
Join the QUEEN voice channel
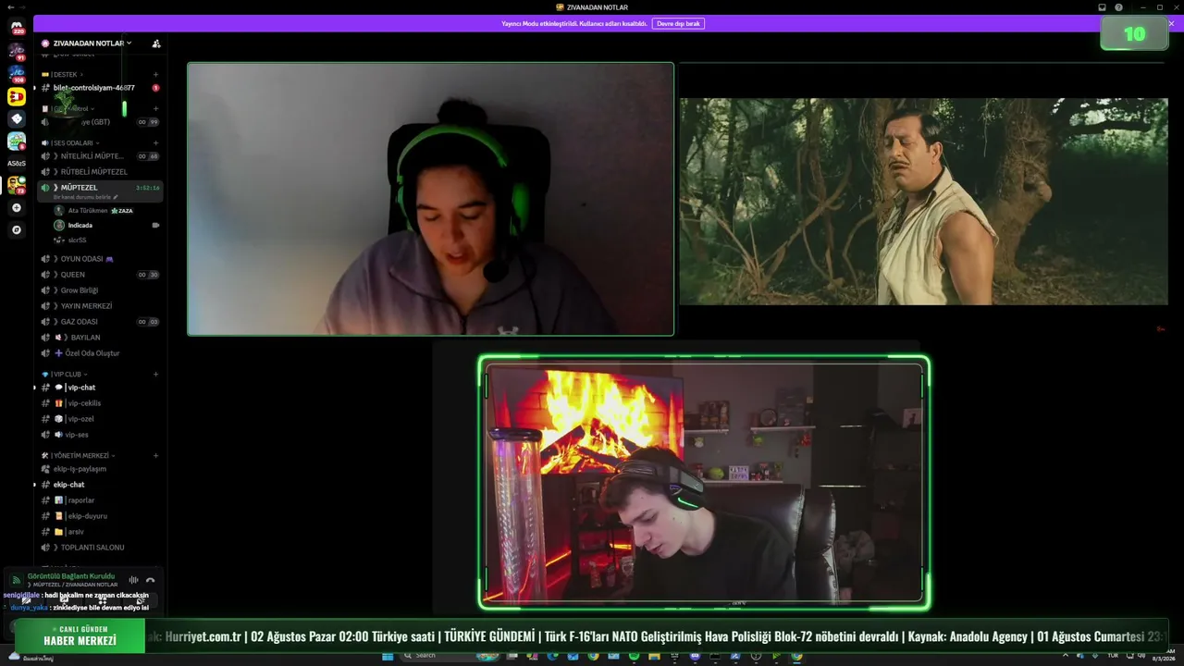tap(100, 275)
